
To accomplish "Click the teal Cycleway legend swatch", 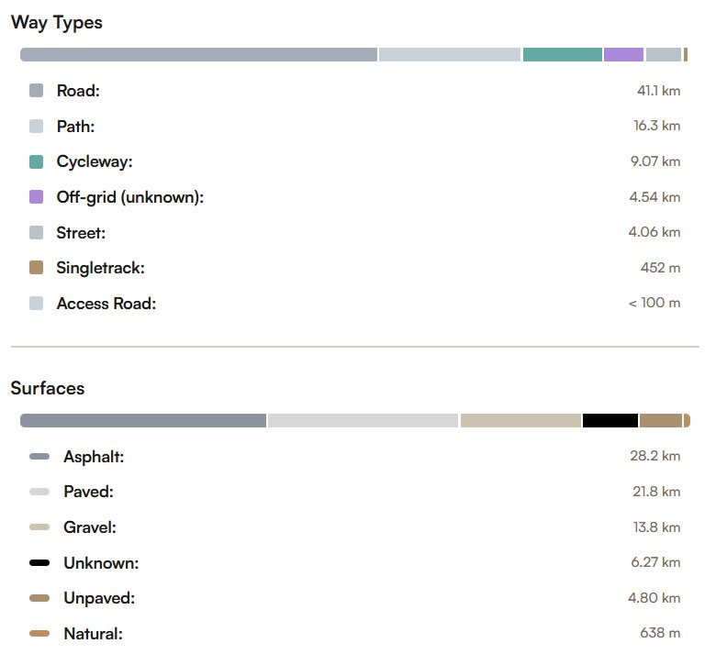I will (x=36, y=161).
